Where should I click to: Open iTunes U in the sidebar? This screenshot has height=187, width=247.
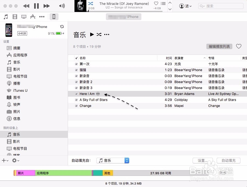click(x=17, y=90)
